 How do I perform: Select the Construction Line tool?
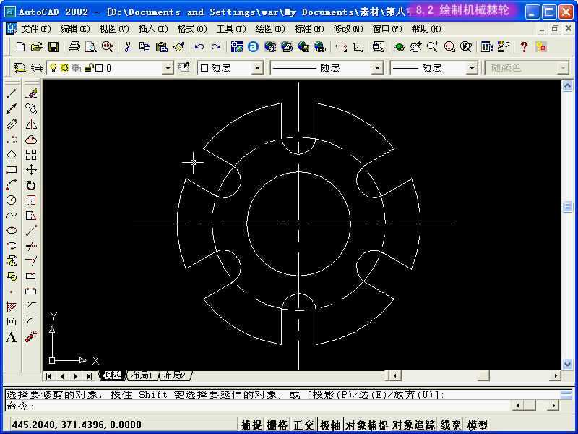(12, 109)
